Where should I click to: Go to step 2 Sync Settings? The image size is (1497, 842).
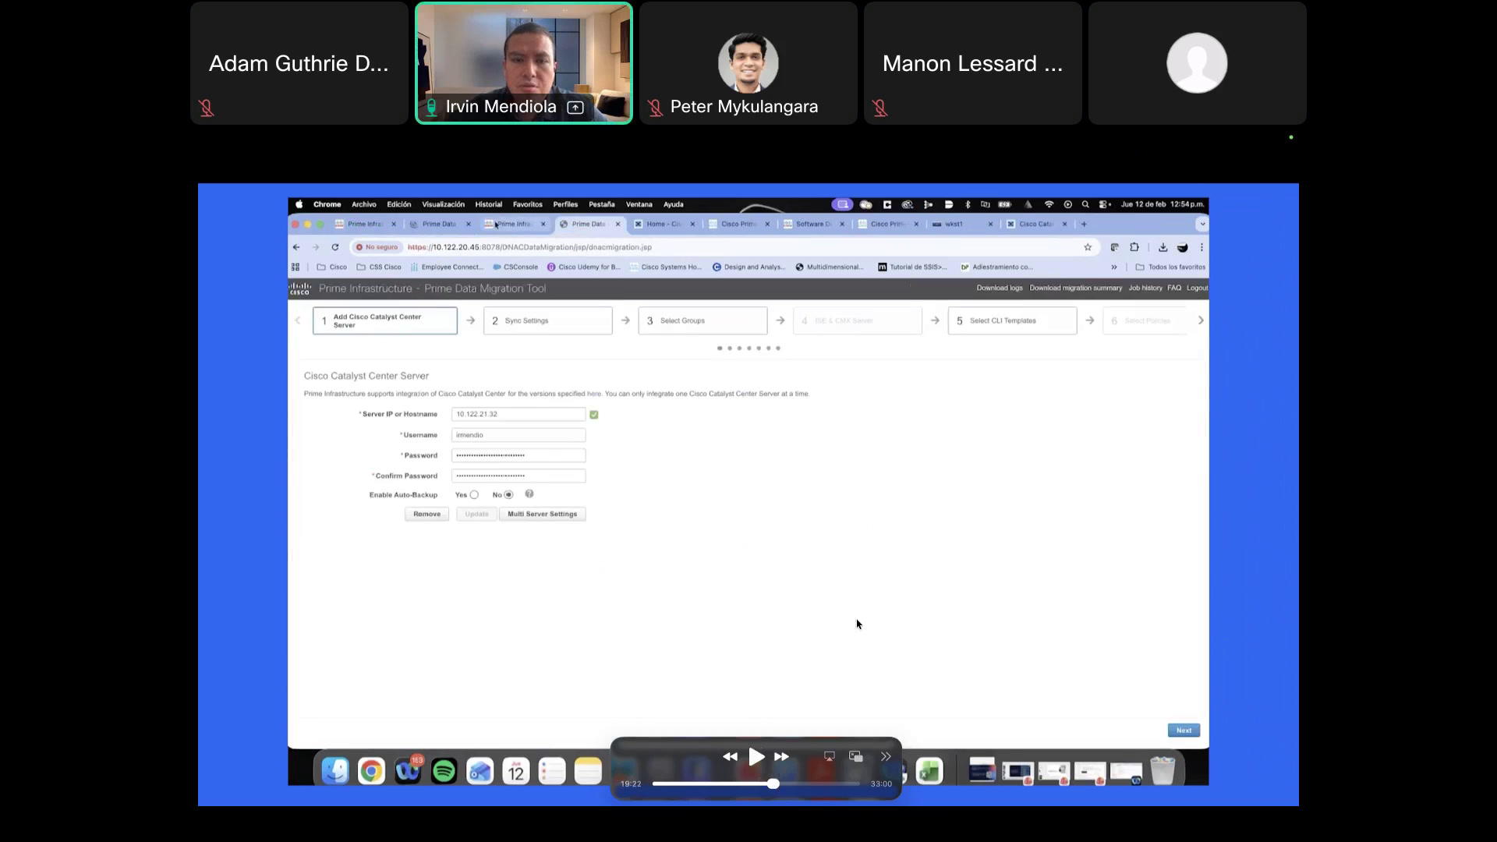coord(548,320)
